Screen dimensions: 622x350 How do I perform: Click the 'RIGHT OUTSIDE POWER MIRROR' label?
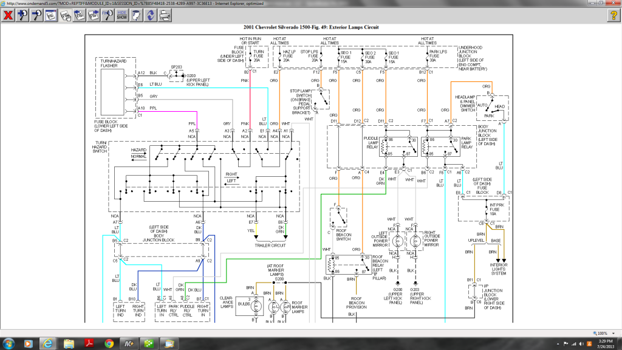pos(432,238)
